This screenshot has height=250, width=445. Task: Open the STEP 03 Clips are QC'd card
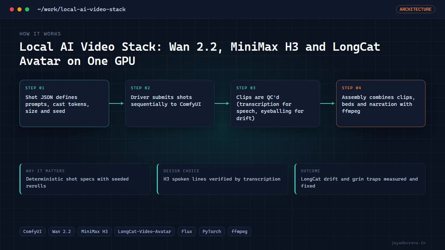[x=275, y=103]
